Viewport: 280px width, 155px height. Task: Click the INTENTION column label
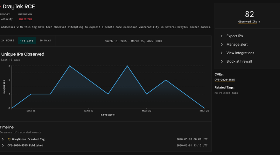pos(25,14)
